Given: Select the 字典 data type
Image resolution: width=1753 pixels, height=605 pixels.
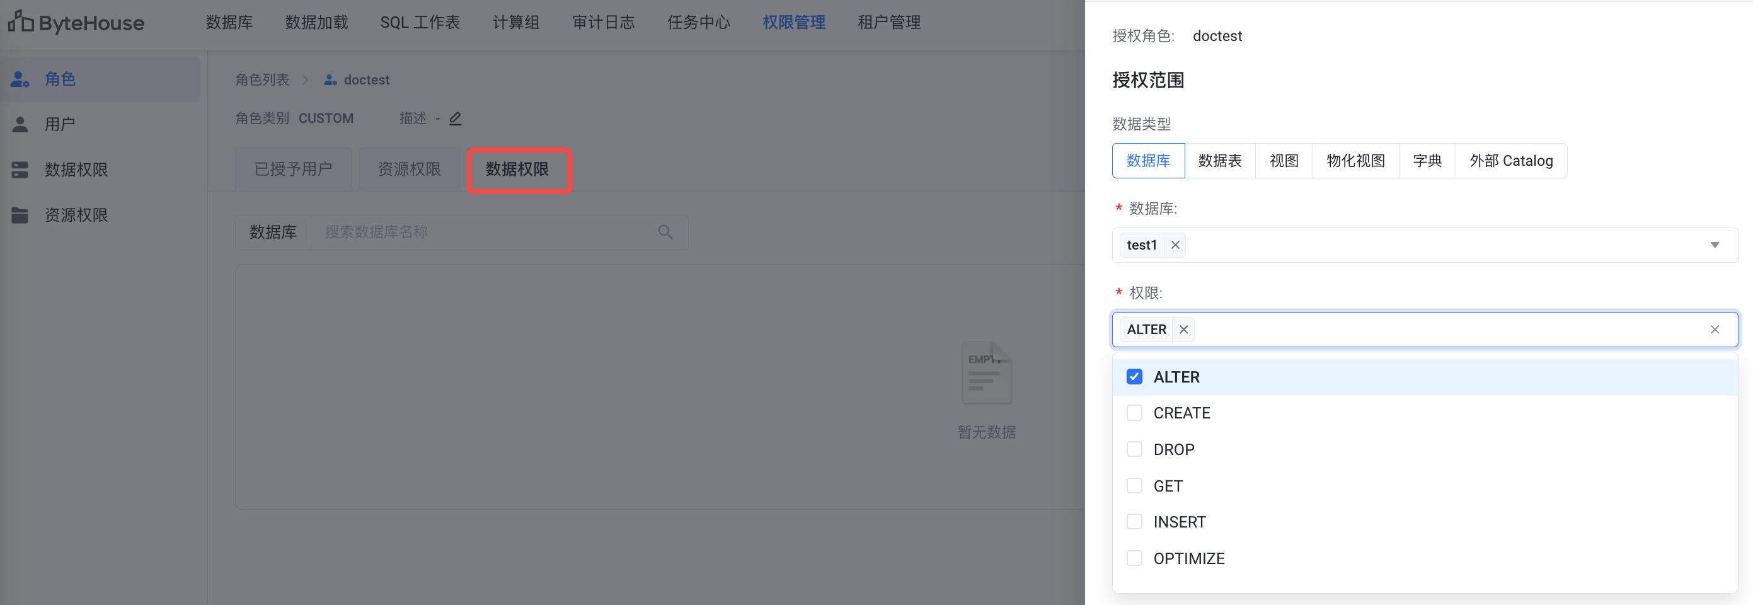Looking at the screenshot, I should pos(1427,161).
